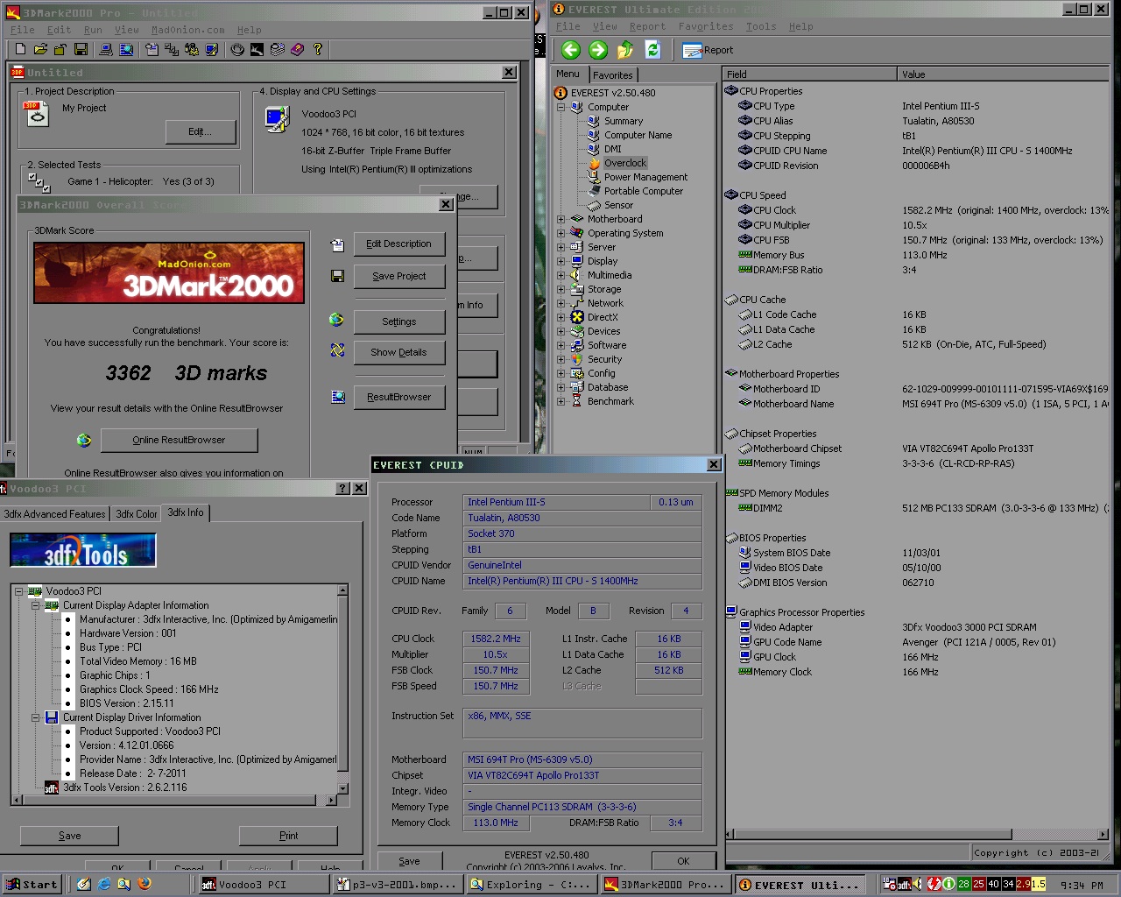
Task: Click the Internet Explorer quick launch icon
Action: coord(104,885)
